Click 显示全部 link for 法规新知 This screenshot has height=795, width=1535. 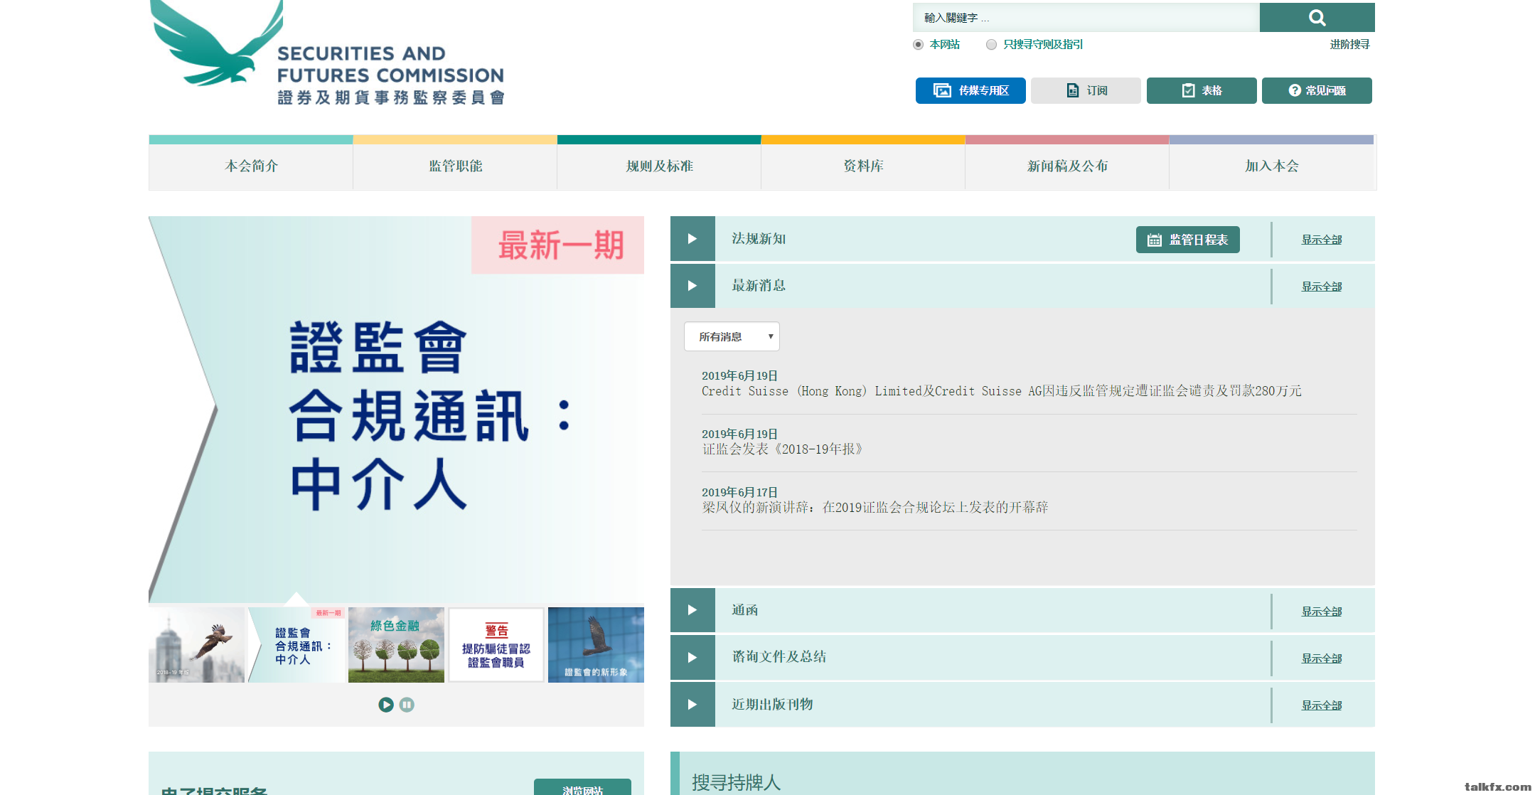[1322, 240]
